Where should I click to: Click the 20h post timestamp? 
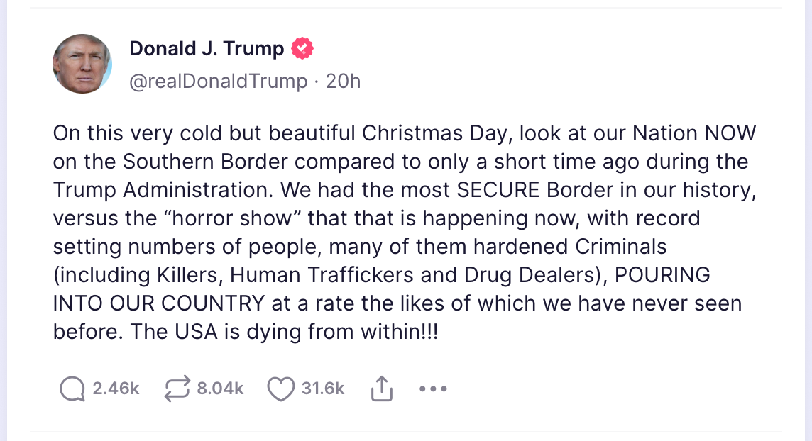click(x=343, y=82)
